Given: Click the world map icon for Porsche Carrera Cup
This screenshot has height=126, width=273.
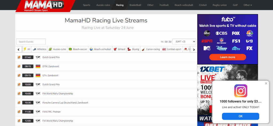Looking at the screenshot, I should pyautogui.click(x=38, y=103).
